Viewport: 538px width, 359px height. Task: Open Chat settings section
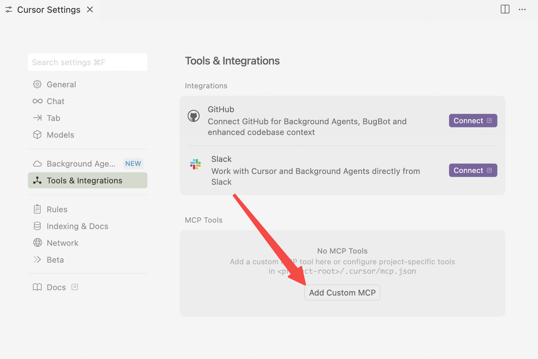click(x=55, y=101)
